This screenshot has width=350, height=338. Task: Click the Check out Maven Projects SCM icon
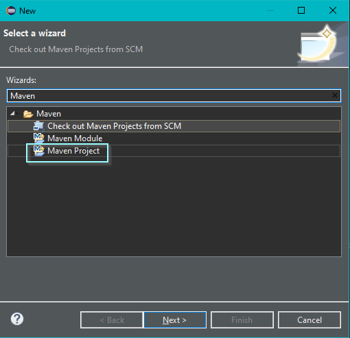tap(38, 126)
